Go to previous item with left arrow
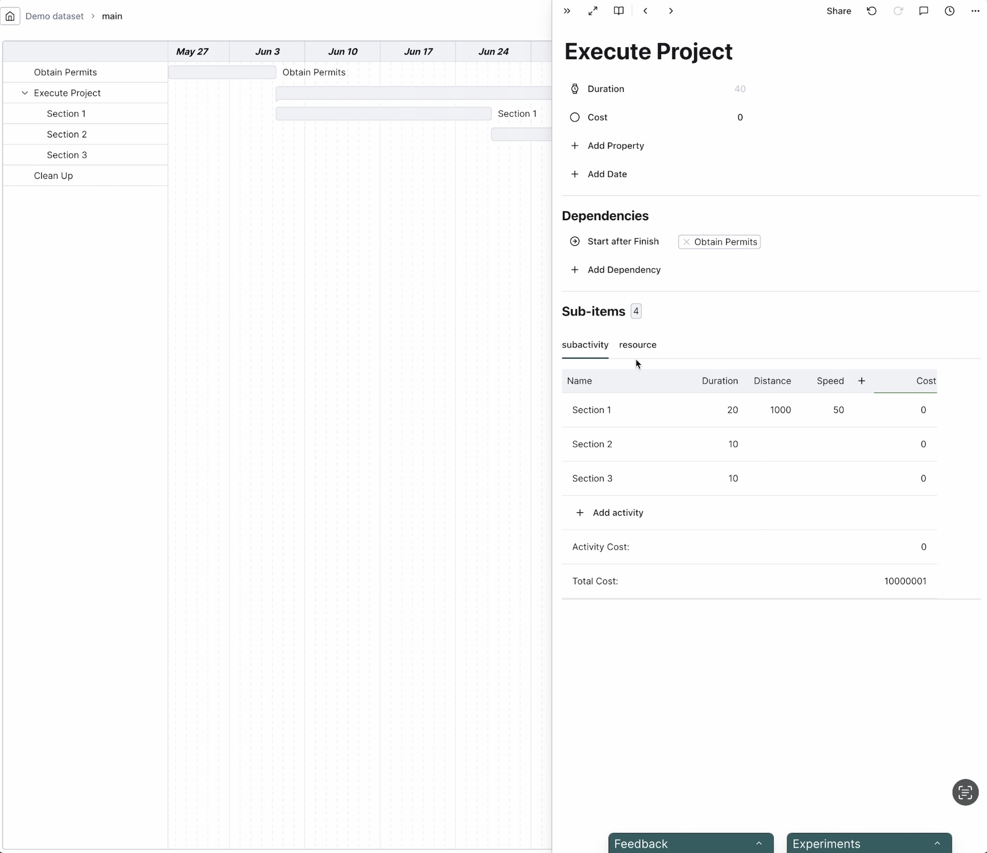987x853 pixels. (x=645, y=11)
